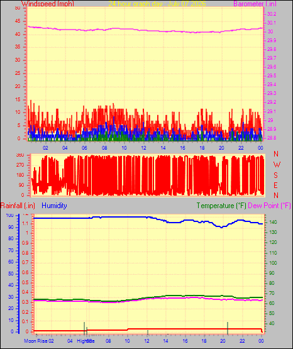Click the magenta barometer pressure line
This screenshot has height=349, width=293.
pos(145,30)
